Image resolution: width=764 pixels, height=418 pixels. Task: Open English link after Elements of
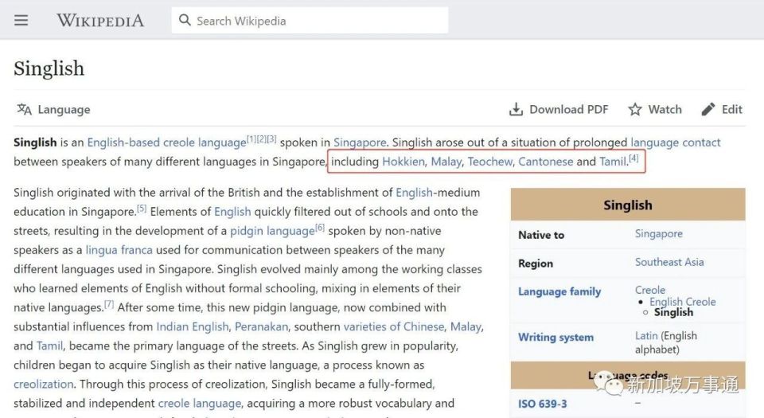(x=232, y=212)
